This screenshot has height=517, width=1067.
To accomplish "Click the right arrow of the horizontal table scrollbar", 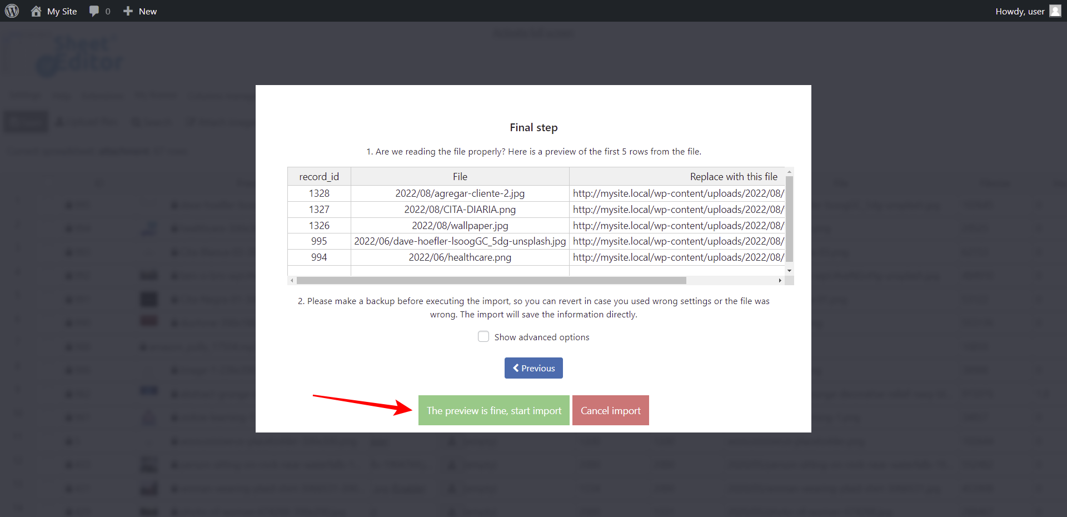I will [x=780, y=281].
